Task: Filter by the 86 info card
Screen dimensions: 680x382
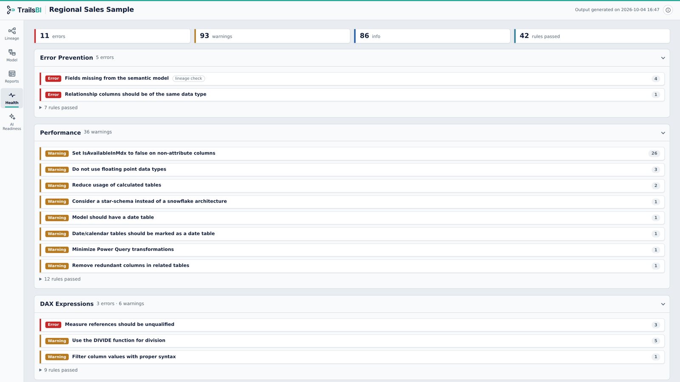Action: (x=432, y=36)
